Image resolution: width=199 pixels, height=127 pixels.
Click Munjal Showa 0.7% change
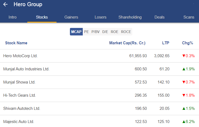coord(188,82)
